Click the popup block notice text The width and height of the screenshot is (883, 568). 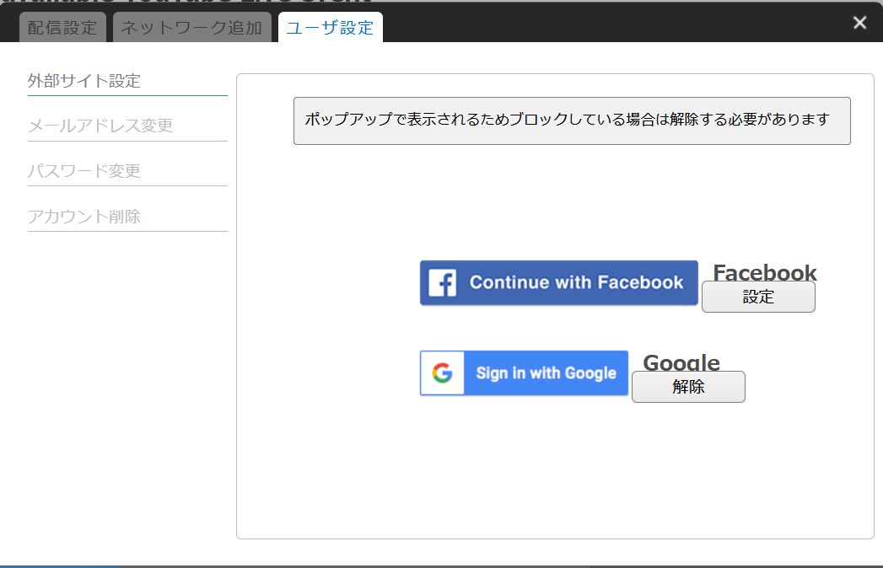(567, 120)
